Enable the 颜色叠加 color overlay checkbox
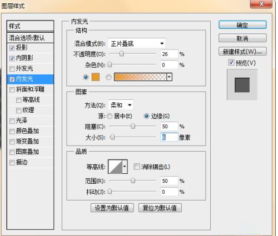This screenshot has height=236, width=278. pyautogui.click(x=12, y=132)
